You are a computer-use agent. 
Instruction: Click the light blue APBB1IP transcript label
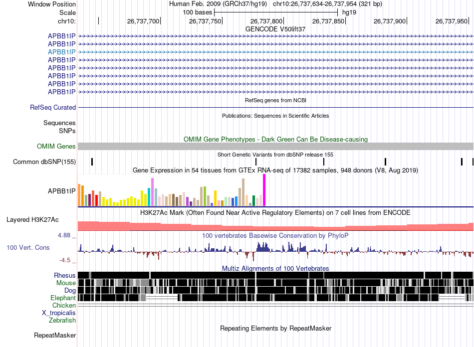click(x=62, y=52)
